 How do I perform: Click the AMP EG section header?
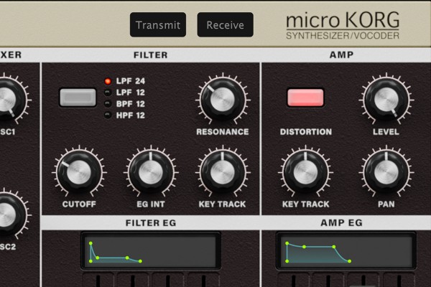pyautogui.click(x=341, y=222)
